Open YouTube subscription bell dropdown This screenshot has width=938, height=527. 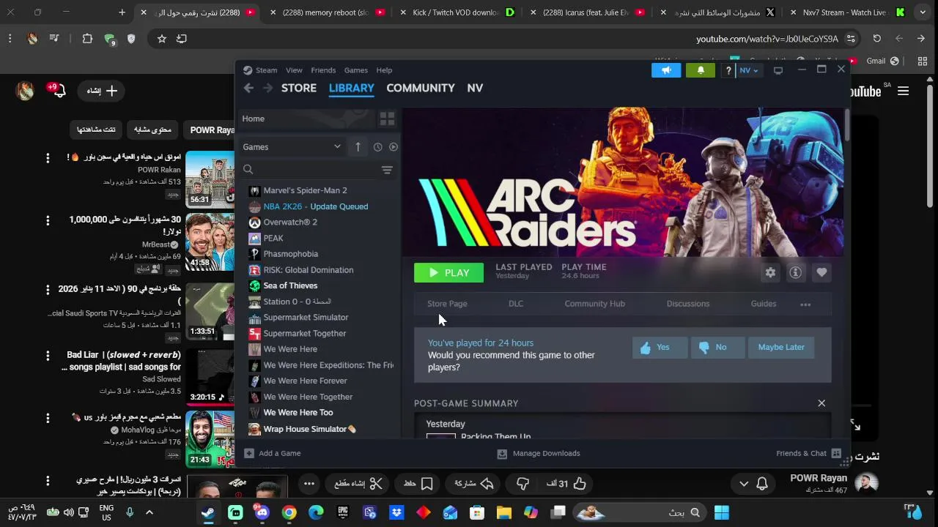[x=753, y=484]
